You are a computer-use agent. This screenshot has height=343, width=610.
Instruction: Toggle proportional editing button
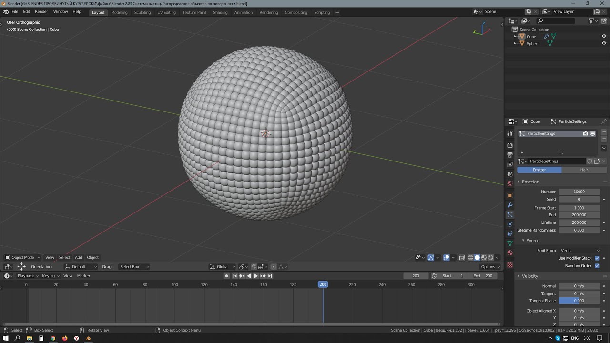(x=274, y=267)
